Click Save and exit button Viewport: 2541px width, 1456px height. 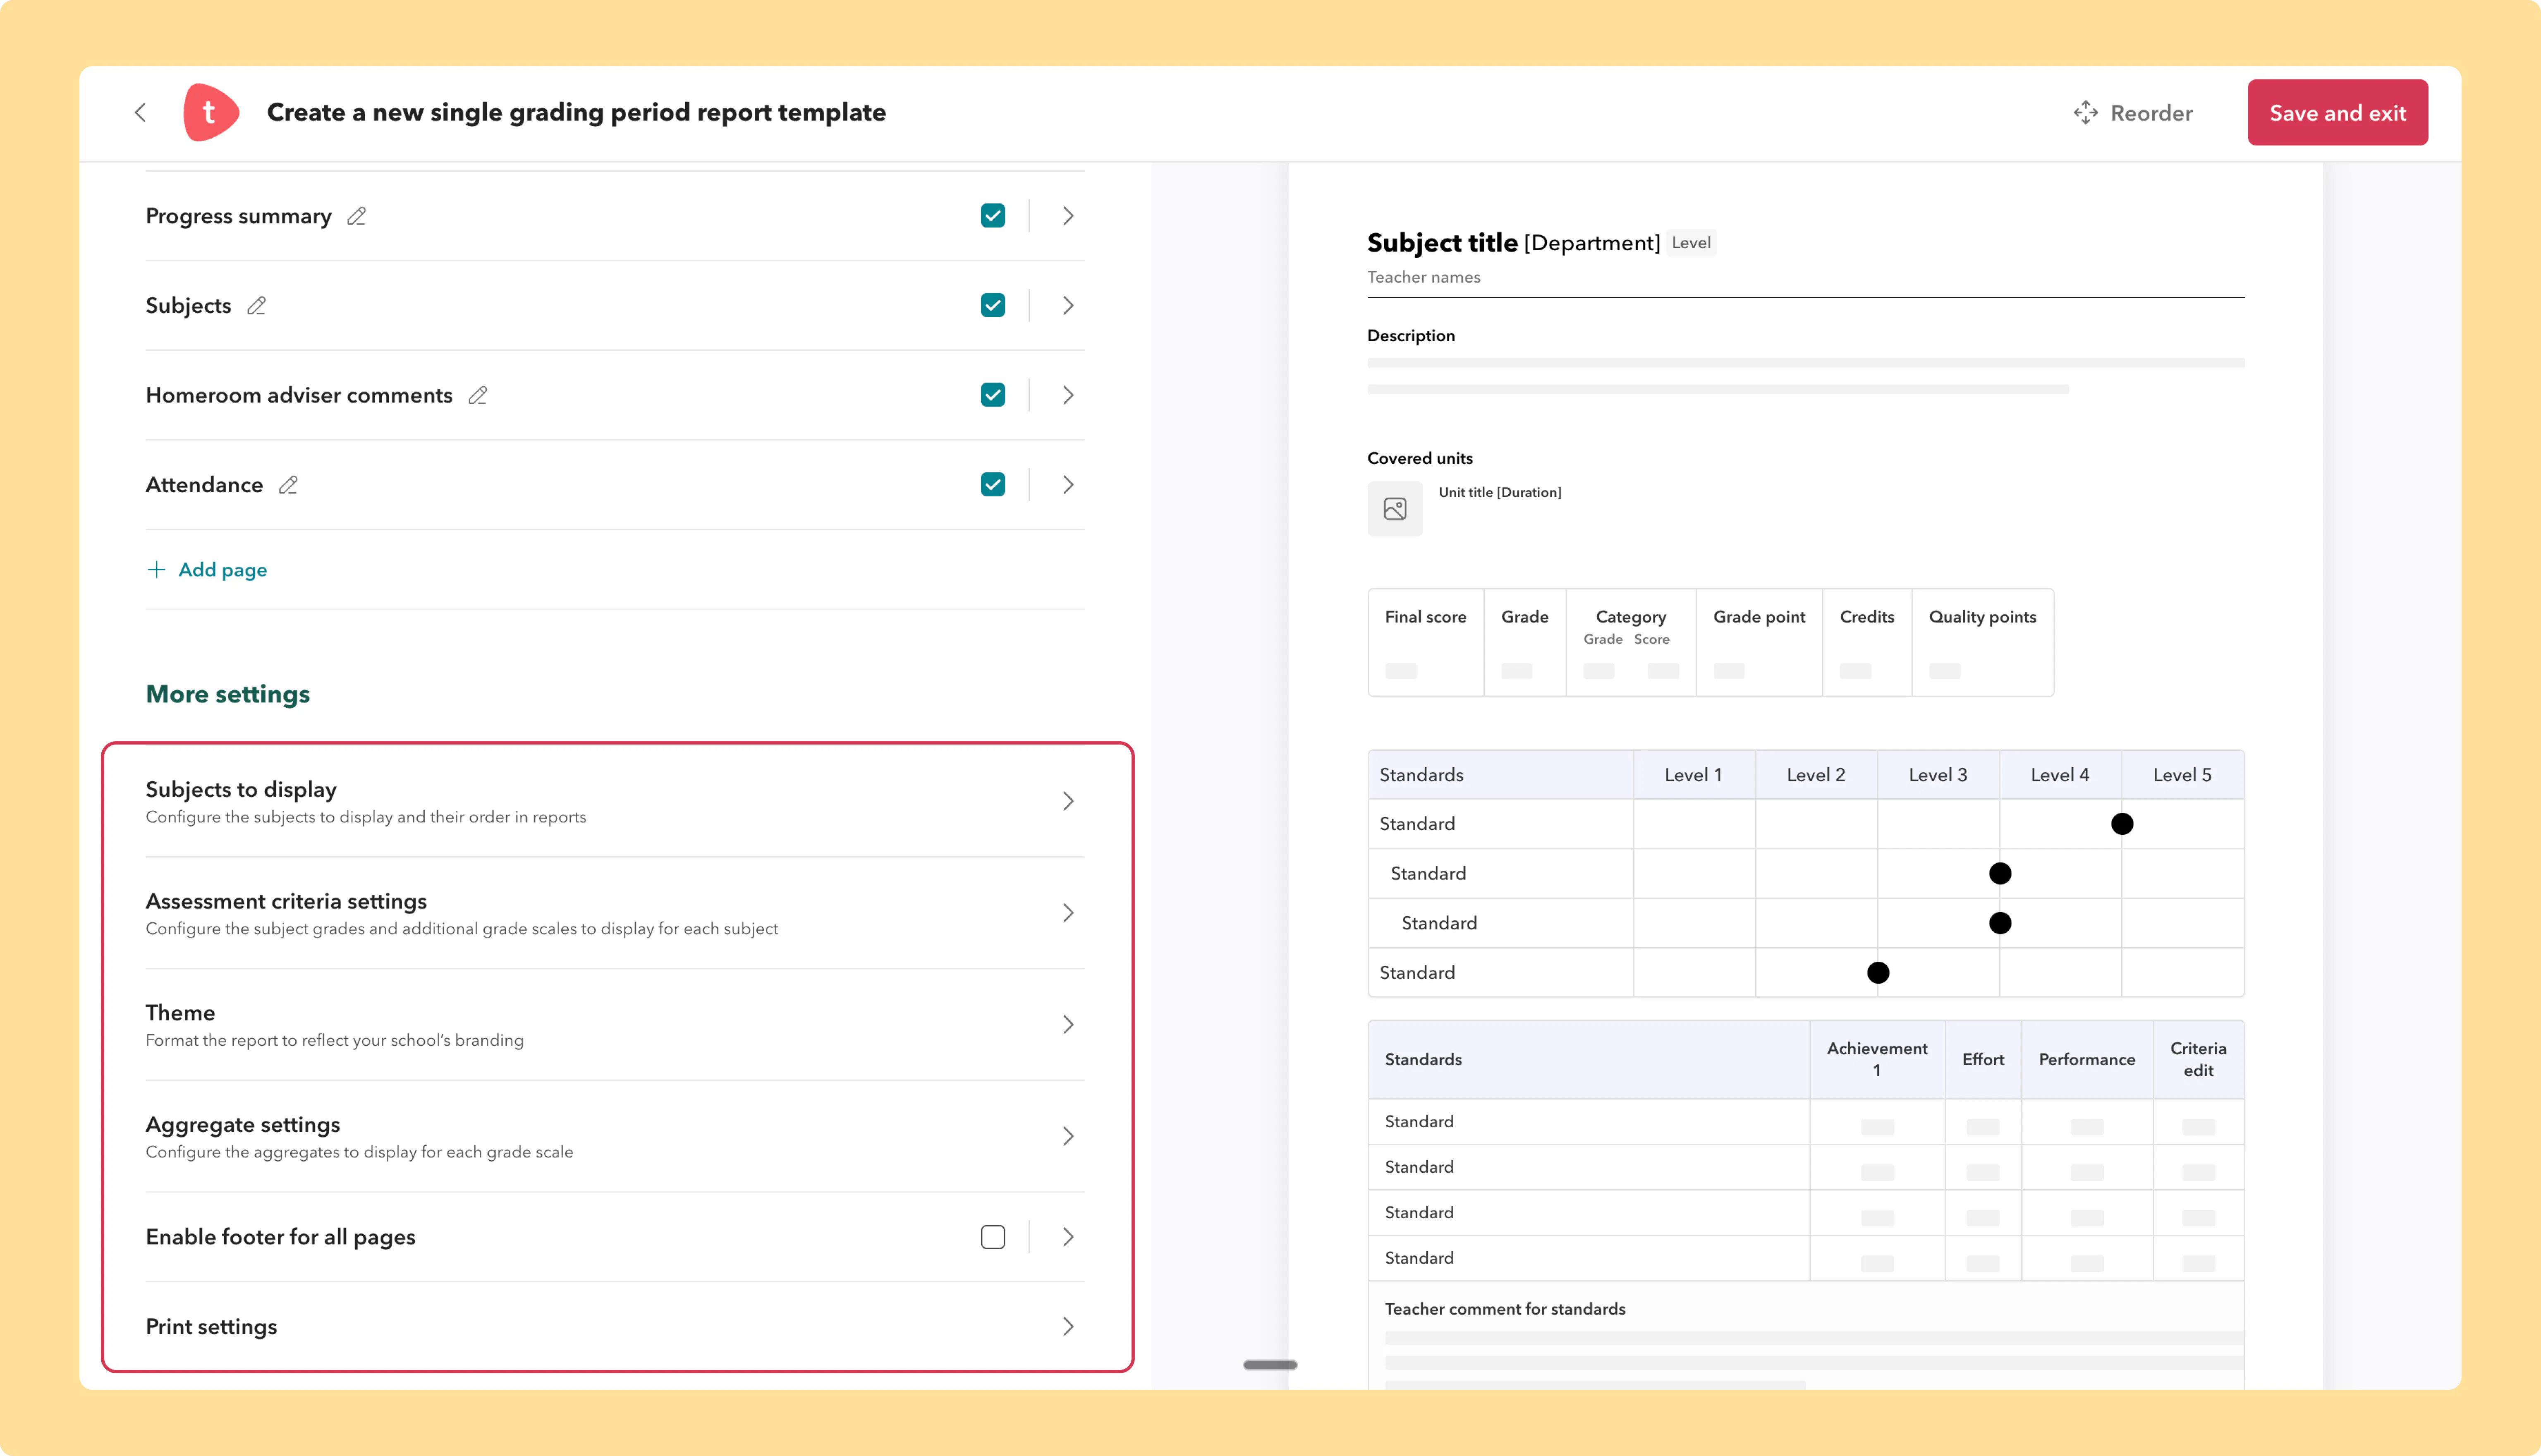[2337, 113]
